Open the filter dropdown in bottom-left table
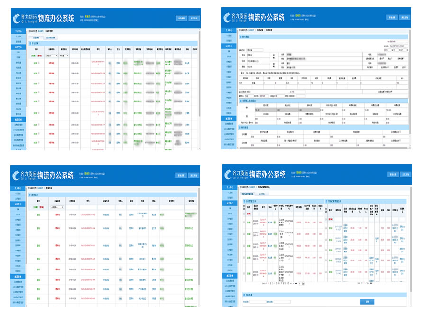Screen dimensions: 421x316 click(58, 207)
